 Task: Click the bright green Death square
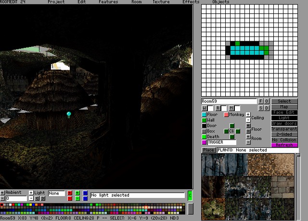tap(204, 137)
